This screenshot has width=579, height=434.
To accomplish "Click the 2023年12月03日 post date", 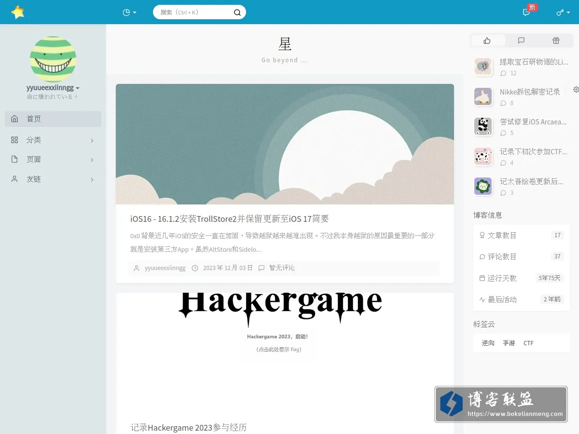I will 228,268.
